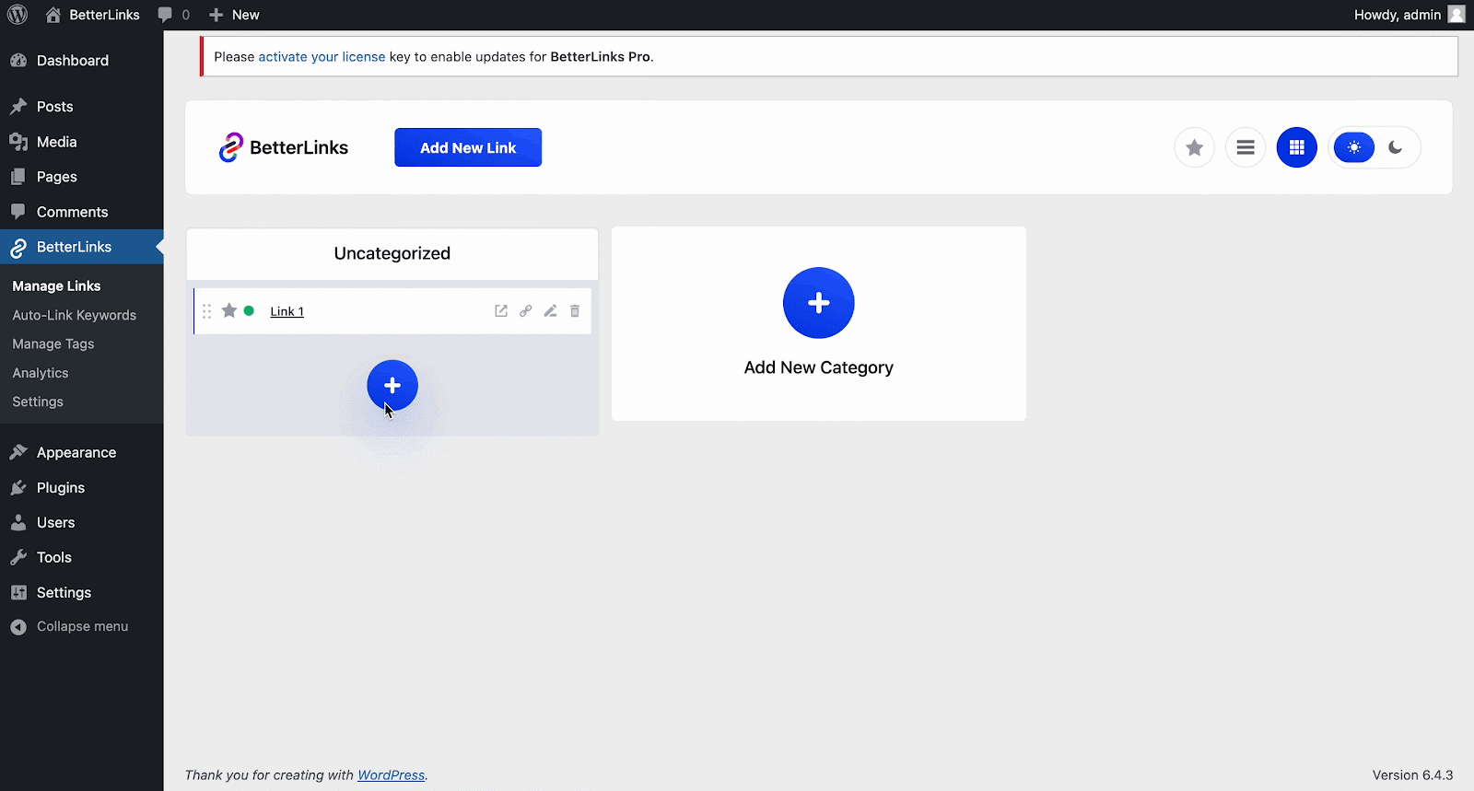
Task: Click the admin avatar thumbnail
Action: [x=1456, y=15]
